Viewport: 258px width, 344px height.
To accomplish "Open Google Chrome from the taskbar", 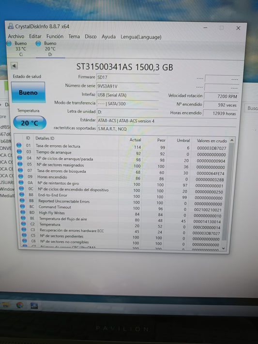I will 20,305.
